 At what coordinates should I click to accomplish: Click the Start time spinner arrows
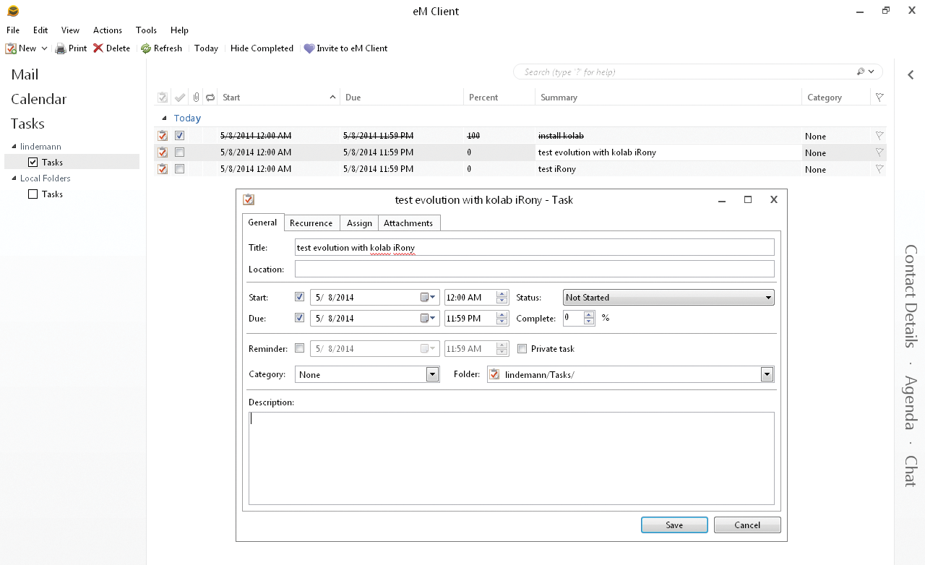502,297
